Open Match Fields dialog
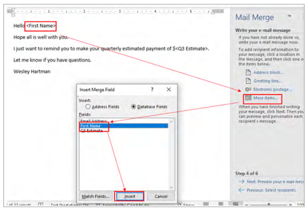Image resolution: width=308 pixels, height=216 pixels. (95, 196)
